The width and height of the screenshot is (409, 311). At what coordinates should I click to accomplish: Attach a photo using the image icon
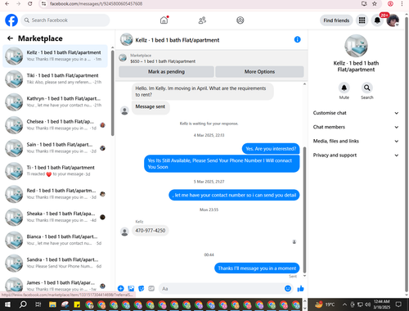click(131, 288)
